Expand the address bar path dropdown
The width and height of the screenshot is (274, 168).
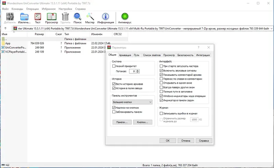[271, 28]
